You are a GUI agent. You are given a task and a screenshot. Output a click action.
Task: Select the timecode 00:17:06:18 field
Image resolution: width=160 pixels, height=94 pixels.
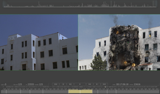122,84
